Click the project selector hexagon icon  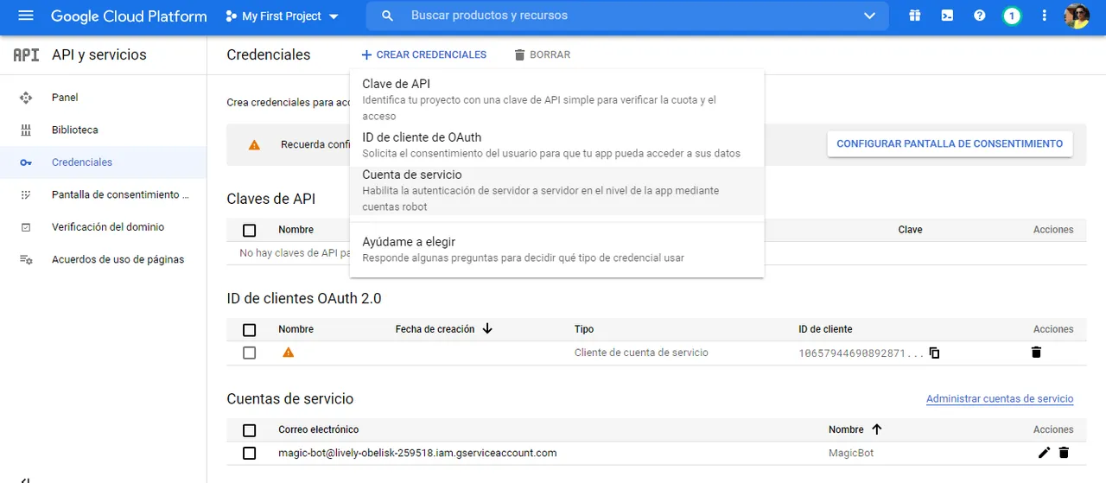pos(231,16)
